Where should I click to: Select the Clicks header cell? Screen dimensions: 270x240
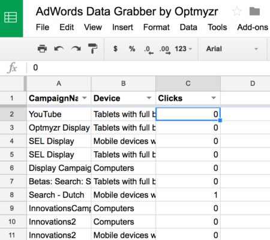pyautogui.click(x=188, y=98)
